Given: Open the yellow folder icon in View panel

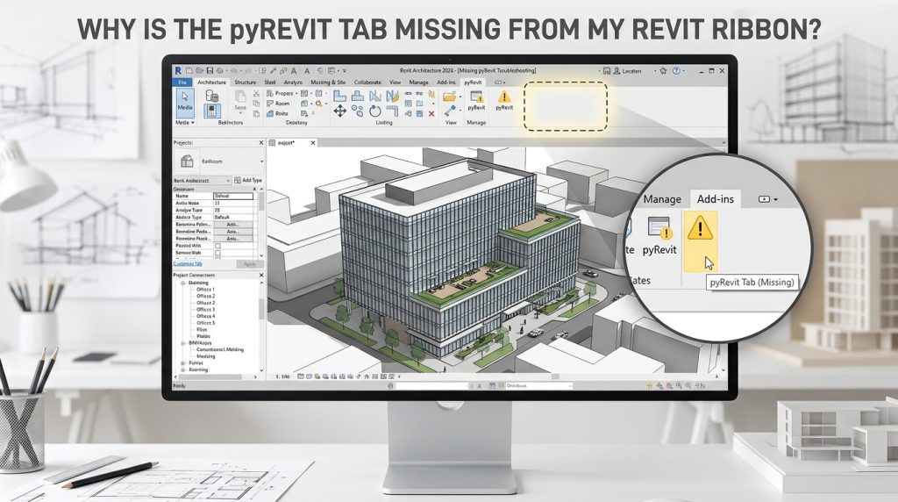Looking at the screenshot, I should click(450, 96).
